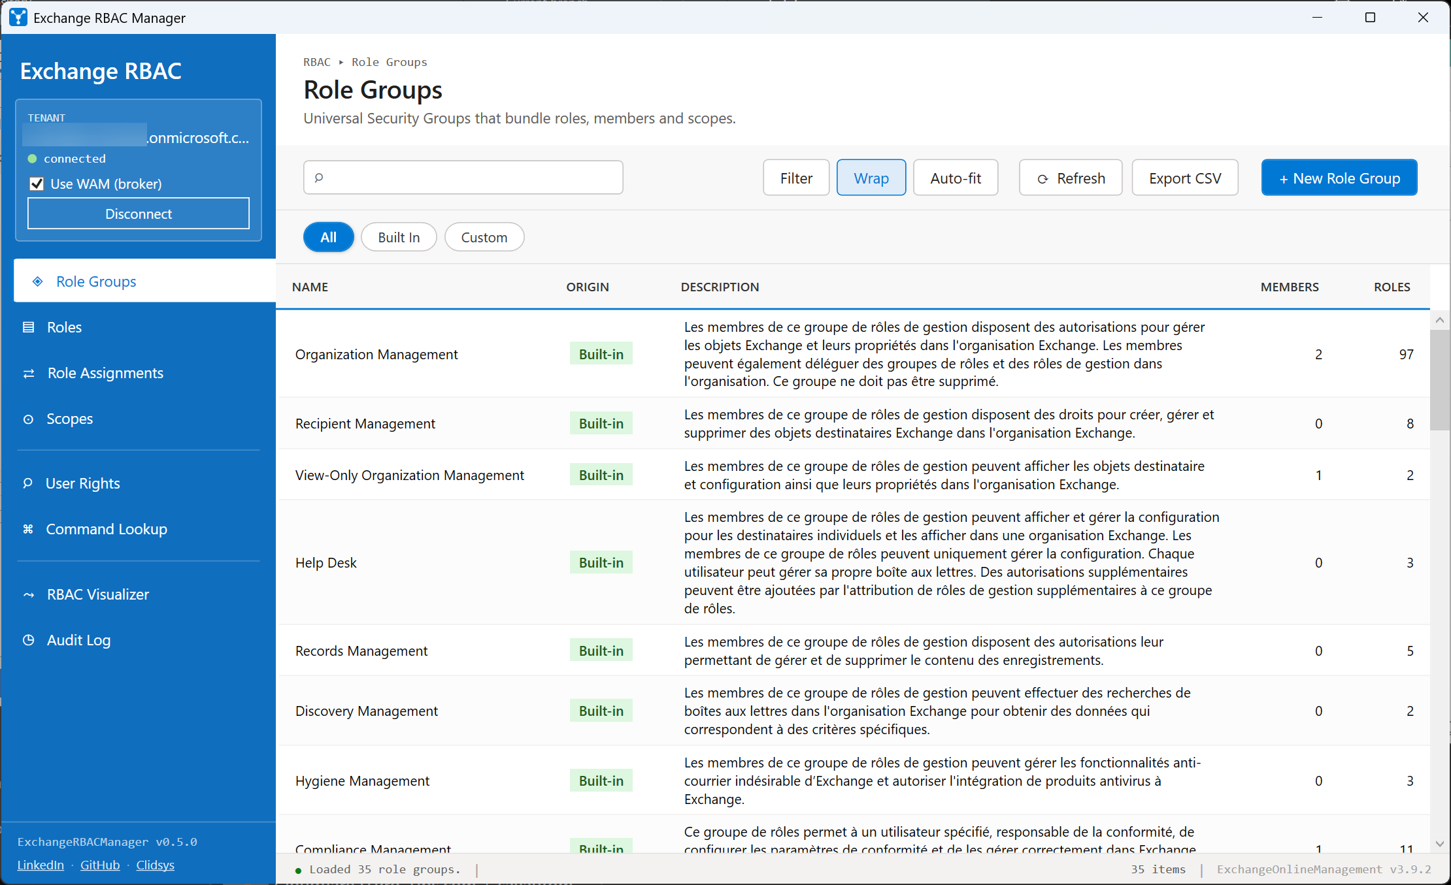Open the User Rights page
1451x885 pixels.
click(x=139, y=483)
